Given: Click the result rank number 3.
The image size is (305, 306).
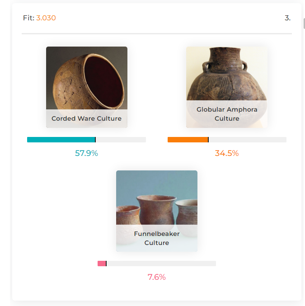Looking at the screenshot, I should (287, 18).
